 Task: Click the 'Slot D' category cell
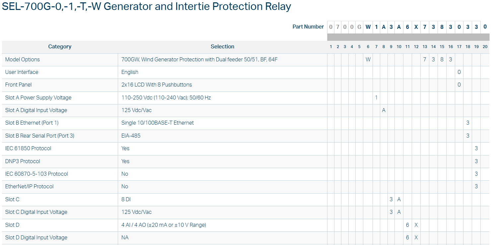point(60,225)
